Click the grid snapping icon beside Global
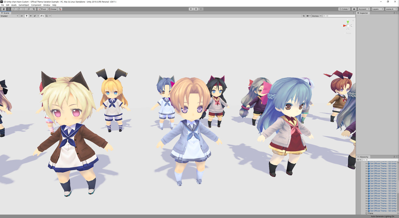399x218 pixels. [60, 9]
